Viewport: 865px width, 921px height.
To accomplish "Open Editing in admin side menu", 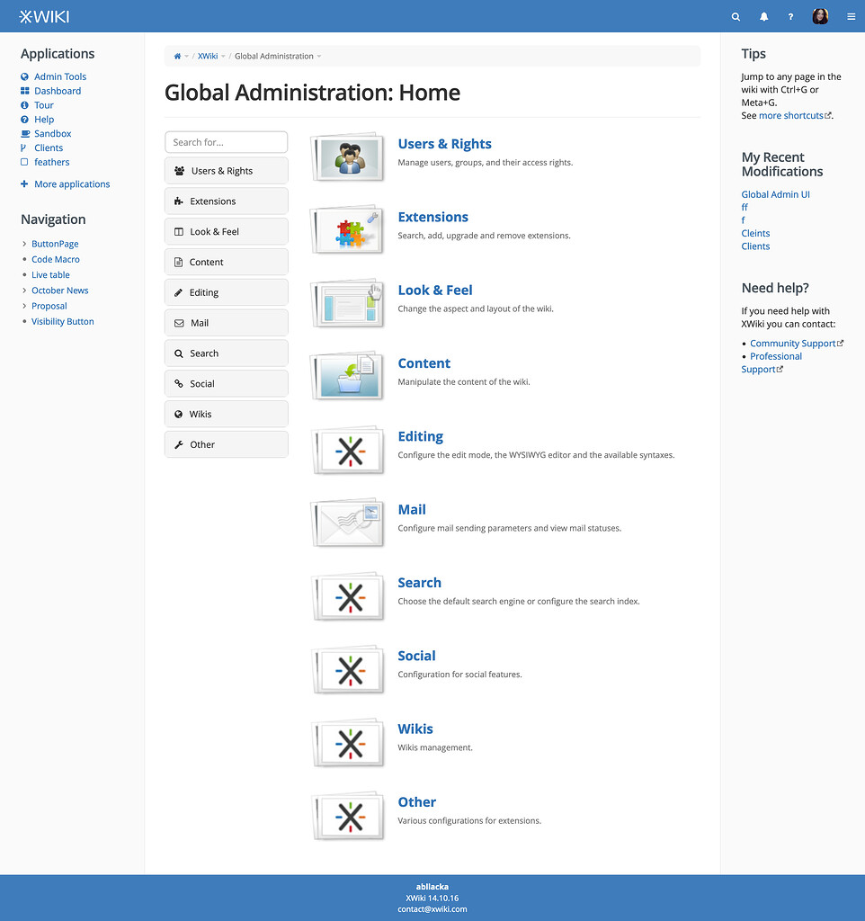I will pos(226,292).
